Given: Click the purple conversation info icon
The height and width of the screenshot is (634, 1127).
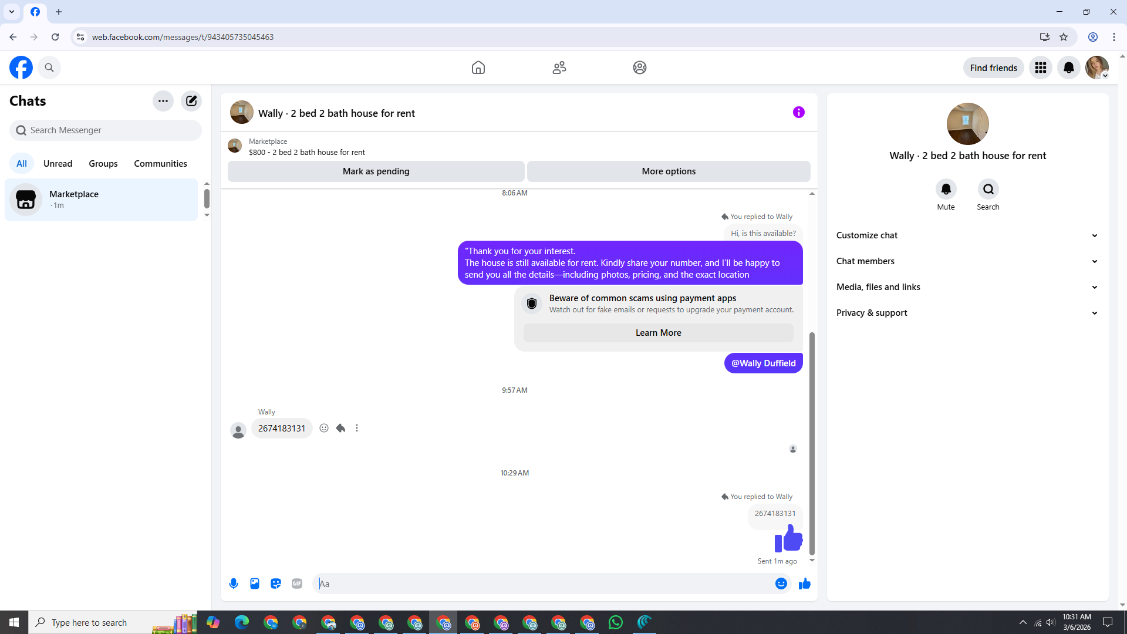Looking at the screenshot, I should coord(799,112).
